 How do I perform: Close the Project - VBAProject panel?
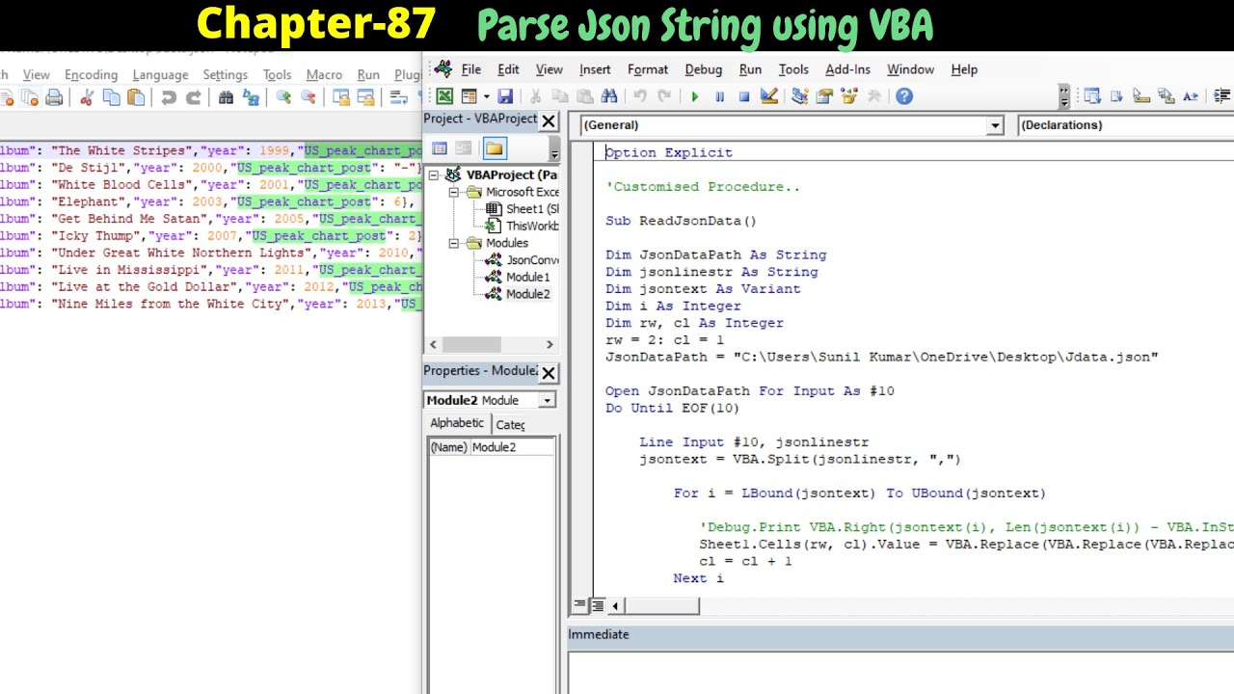[548, 120]
